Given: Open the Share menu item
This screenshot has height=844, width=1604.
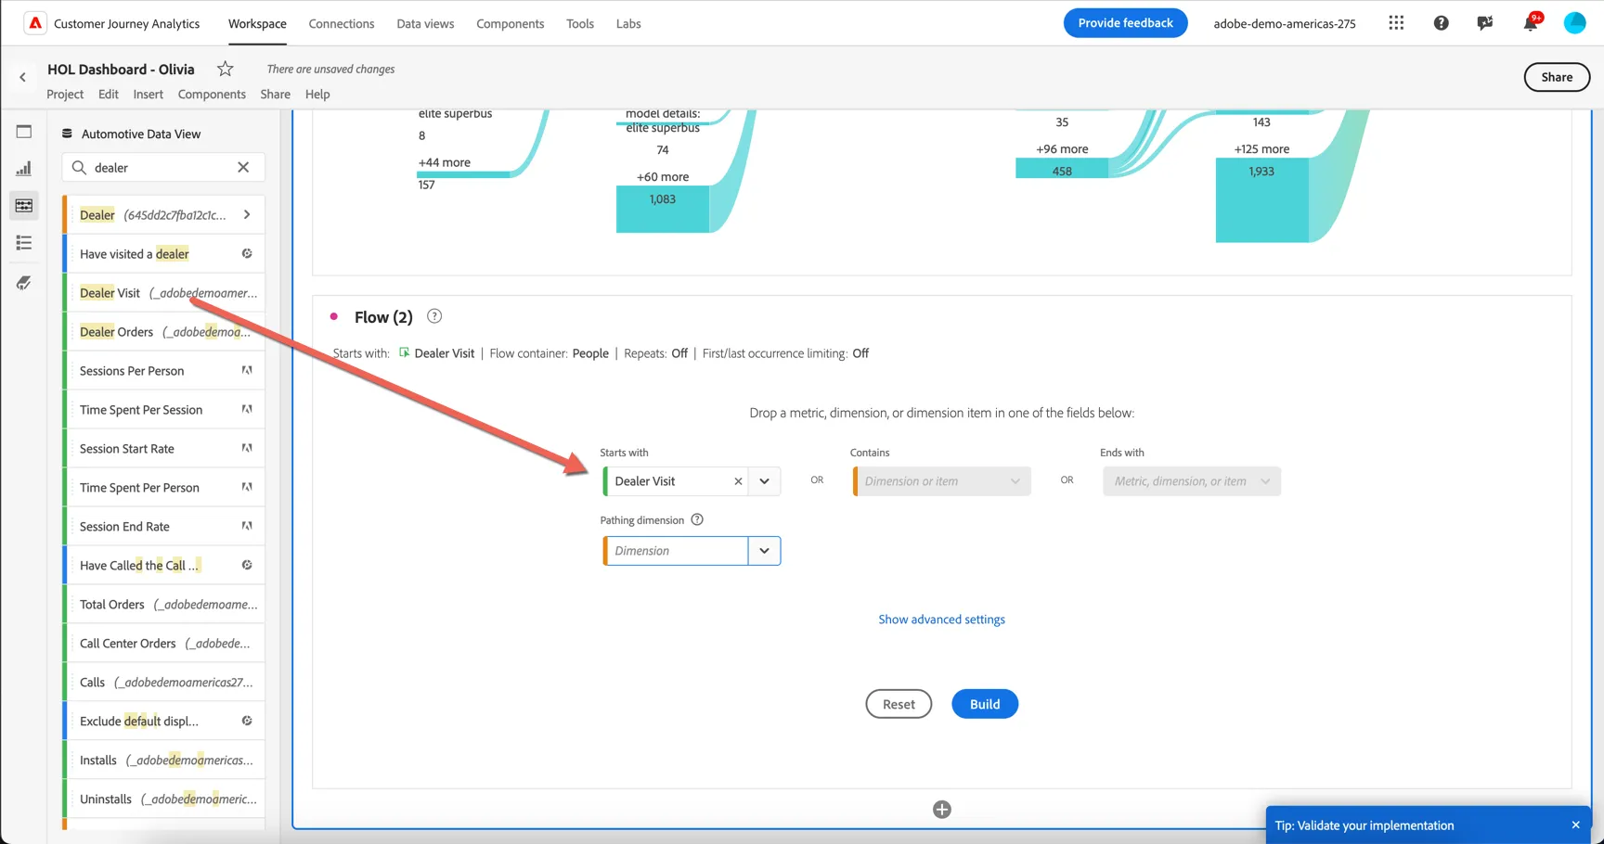Looking at the screenshot, I should [x=276, y=94].
